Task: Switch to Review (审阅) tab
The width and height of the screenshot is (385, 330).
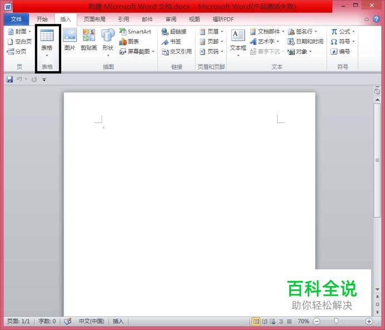Action: coord(171,19)
